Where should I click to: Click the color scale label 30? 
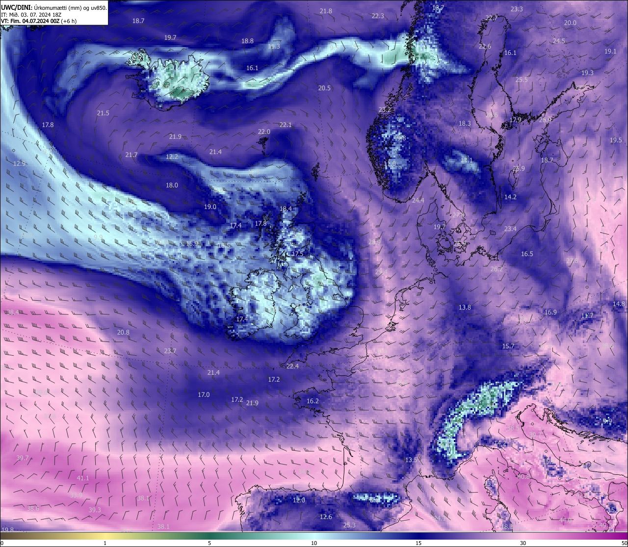tap(523, 543)
